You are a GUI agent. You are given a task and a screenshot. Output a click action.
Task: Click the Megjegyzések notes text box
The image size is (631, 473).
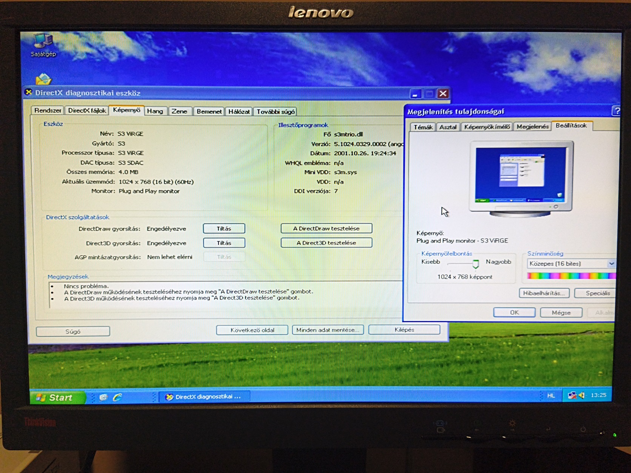pos(226,294)
